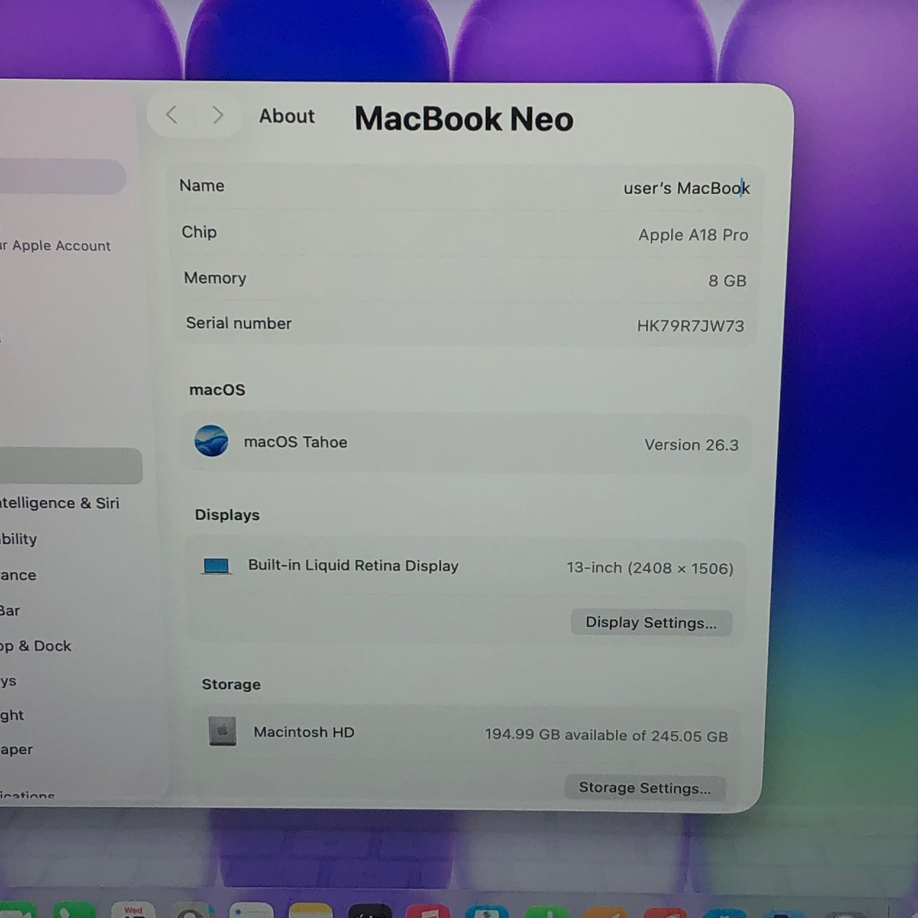Click the macOS Tahoe logo icon
The height and width of the screenshot is (918, 918).
212,440
